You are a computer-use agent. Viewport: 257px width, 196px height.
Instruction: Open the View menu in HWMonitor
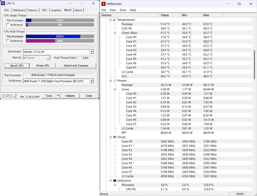tap(113, 10)
